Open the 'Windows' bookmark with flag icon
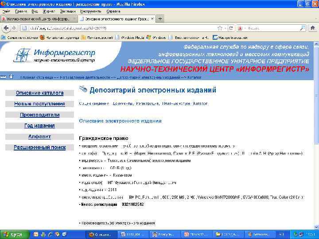This screenshot has width=319, height=239. 156,38
